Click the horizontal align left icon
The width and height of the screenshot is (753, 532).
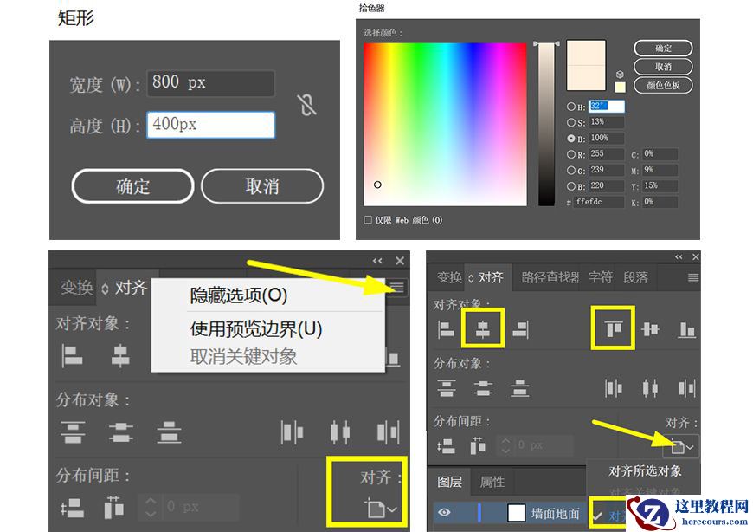point(444,329)
